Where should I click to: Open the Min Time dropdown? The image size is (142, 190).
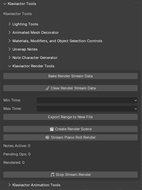[87, 100]
